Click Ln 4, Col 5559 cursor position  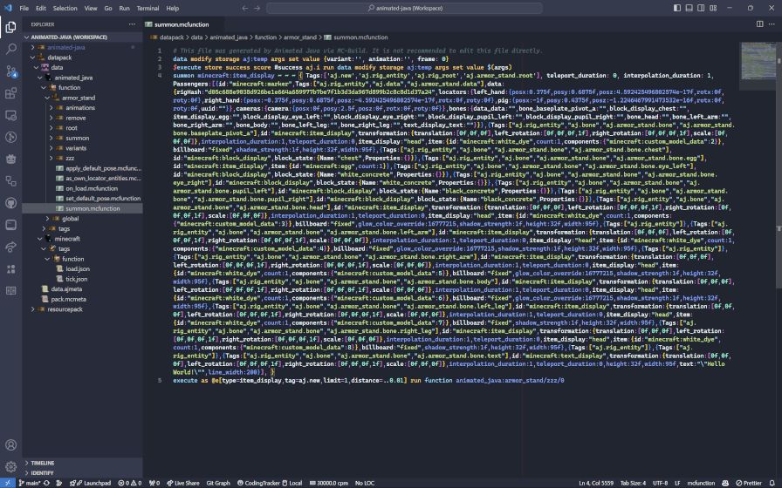(596, 483)
